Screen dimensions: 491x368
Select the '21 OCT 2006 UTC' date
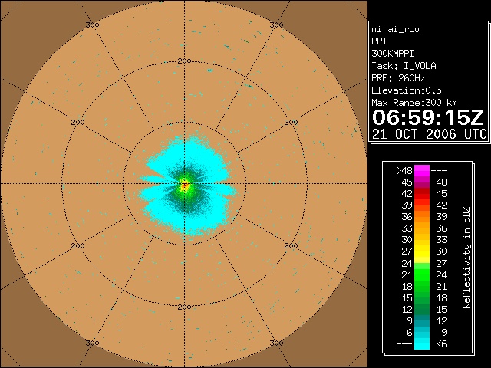pyautogui.click(x=430, y=134)
